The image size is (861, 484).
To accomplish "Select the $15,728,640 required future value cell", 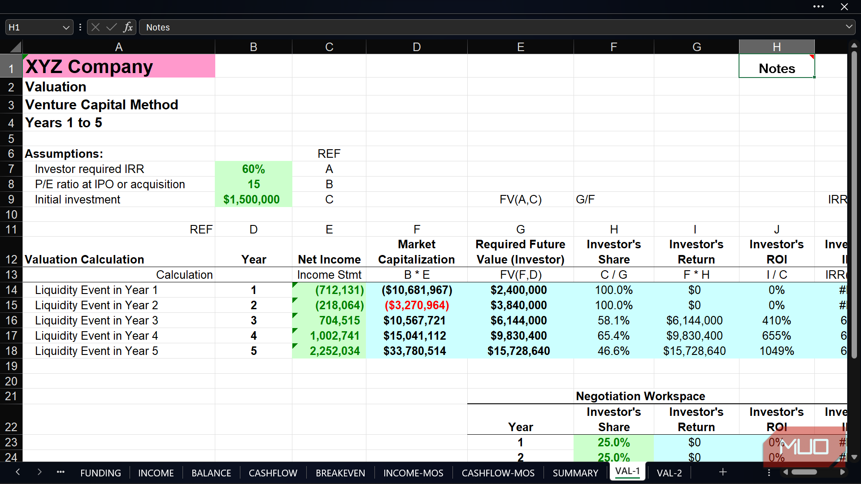I will (520, 351).
